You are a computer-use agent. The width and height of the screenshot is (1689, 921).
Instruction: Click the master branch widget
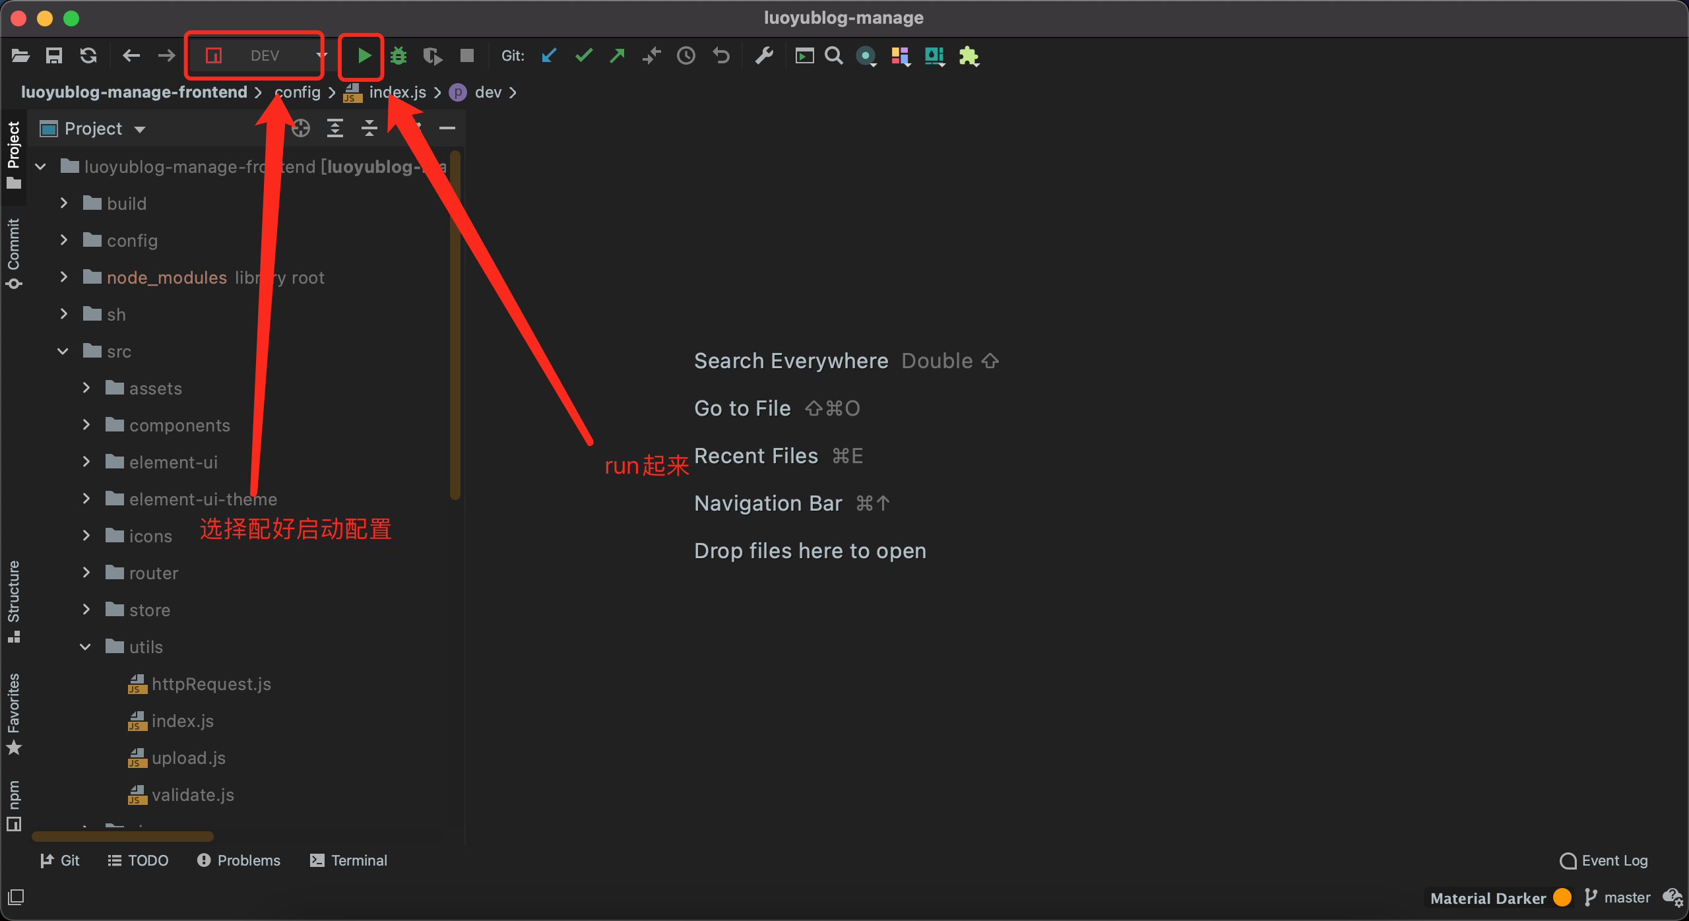point(1618,897)
